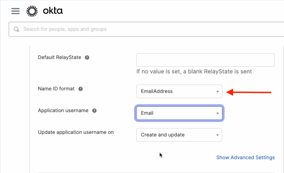Click the Default RelayState label
This screenshot has height=173, width=284.
(59, 57)
